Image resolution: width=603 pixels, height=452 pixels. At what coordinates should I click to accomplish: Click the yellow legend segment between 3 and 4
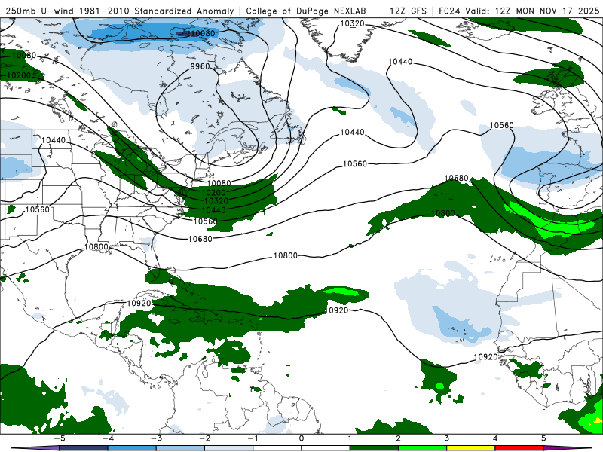[x=471, y=448]
